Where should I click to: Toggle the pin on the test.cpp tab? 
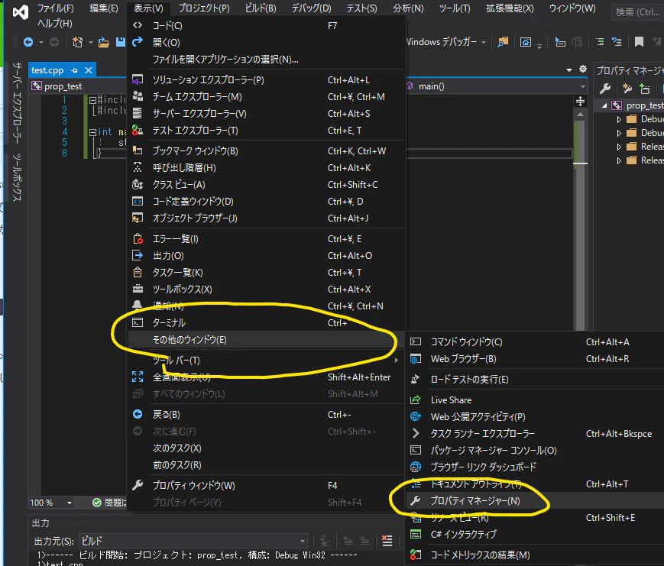(x=75, y=70)
